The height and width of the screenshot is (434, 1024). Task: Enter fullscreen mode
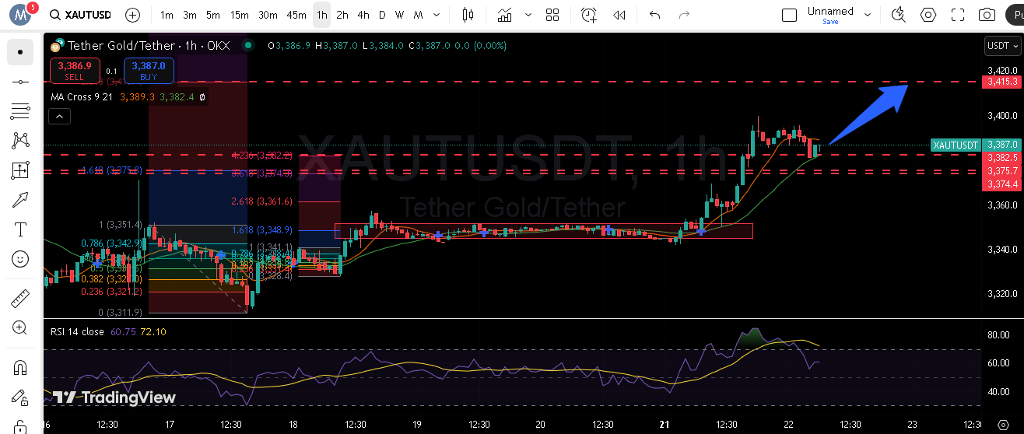[x=958, y=15]
